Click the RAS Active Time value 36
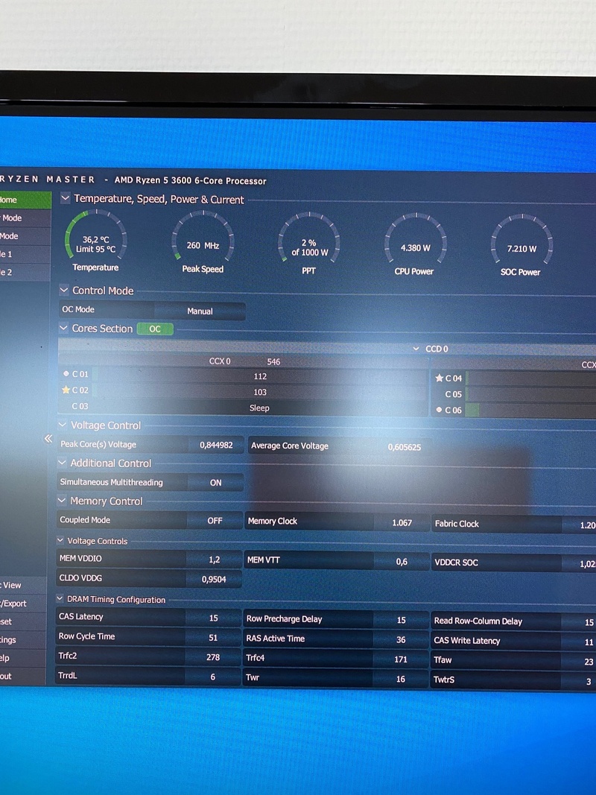 coord(400,640)
